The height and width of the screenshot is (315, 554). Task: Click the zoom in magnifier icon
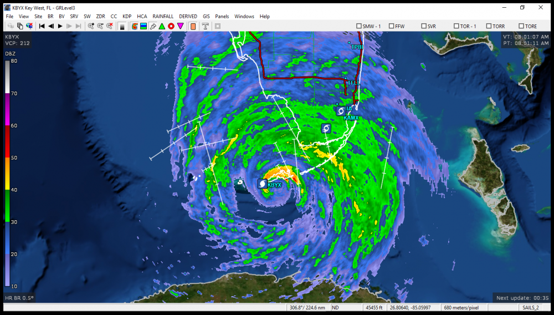pyautogui.click(x=91, y=26)
